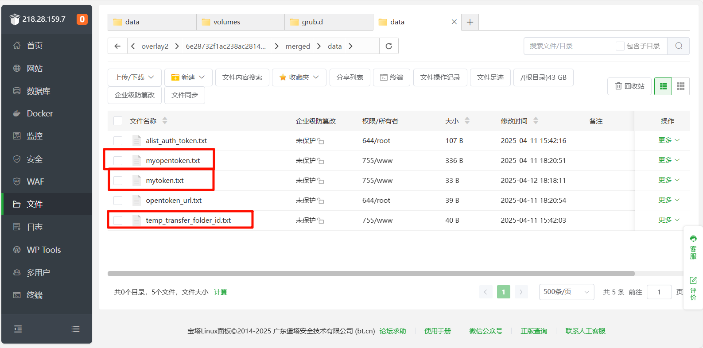The height and width of the screenshot is (348, 703).
Task: Open the message count badge
Action: coord(82,19)
